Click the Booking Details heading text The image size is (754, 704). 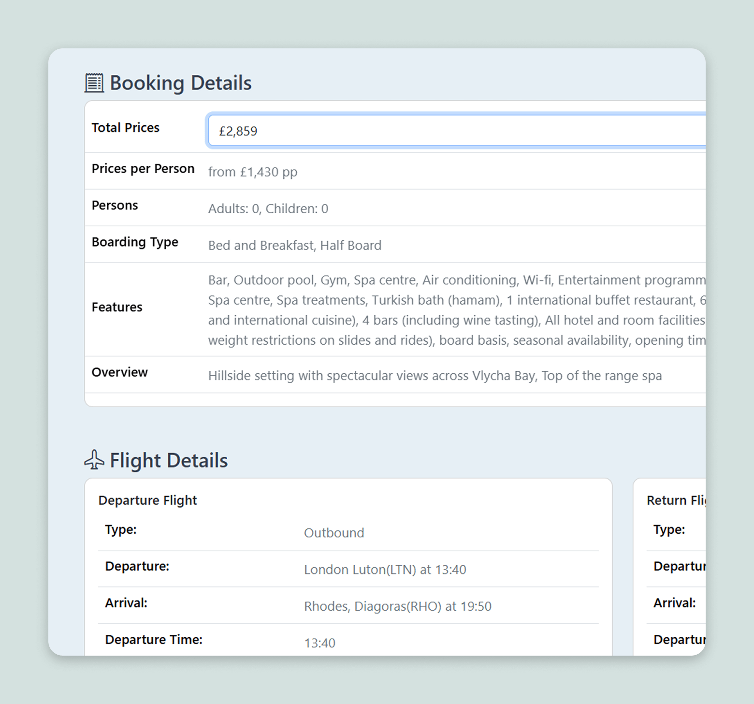(180, 83)
